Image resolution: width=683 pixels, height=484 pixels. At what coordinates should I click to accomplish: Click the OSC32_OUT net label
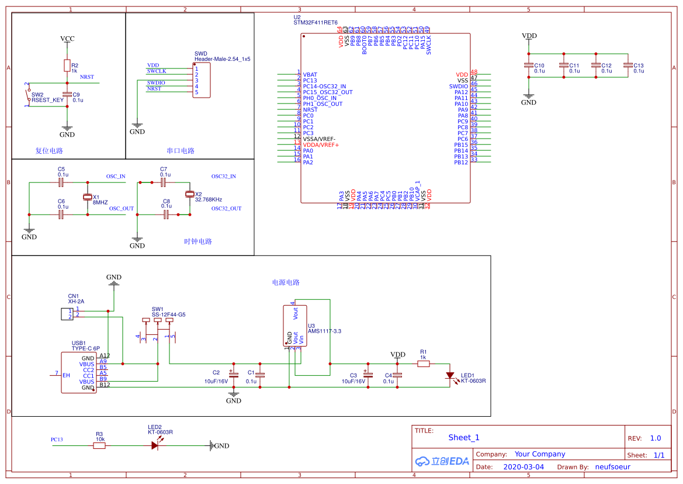(x=227, y=209)
